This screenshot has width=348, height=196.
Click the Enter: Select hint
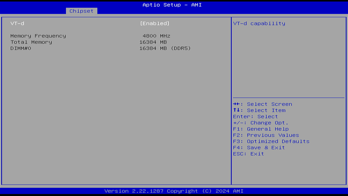[x=256, y=117]
